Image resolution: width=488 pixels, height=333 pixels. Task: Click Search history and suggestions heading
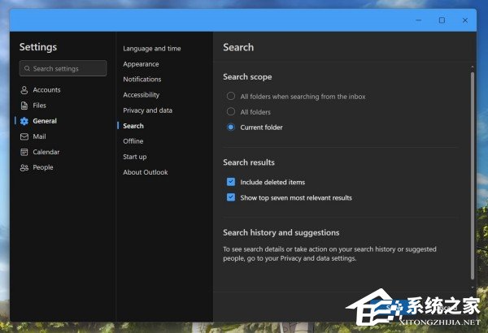(x=281, y=232)
